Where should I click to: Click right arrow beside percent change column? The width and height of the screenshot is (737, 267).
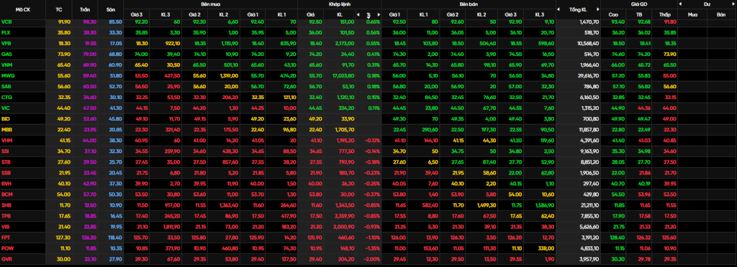pos(378,14)
